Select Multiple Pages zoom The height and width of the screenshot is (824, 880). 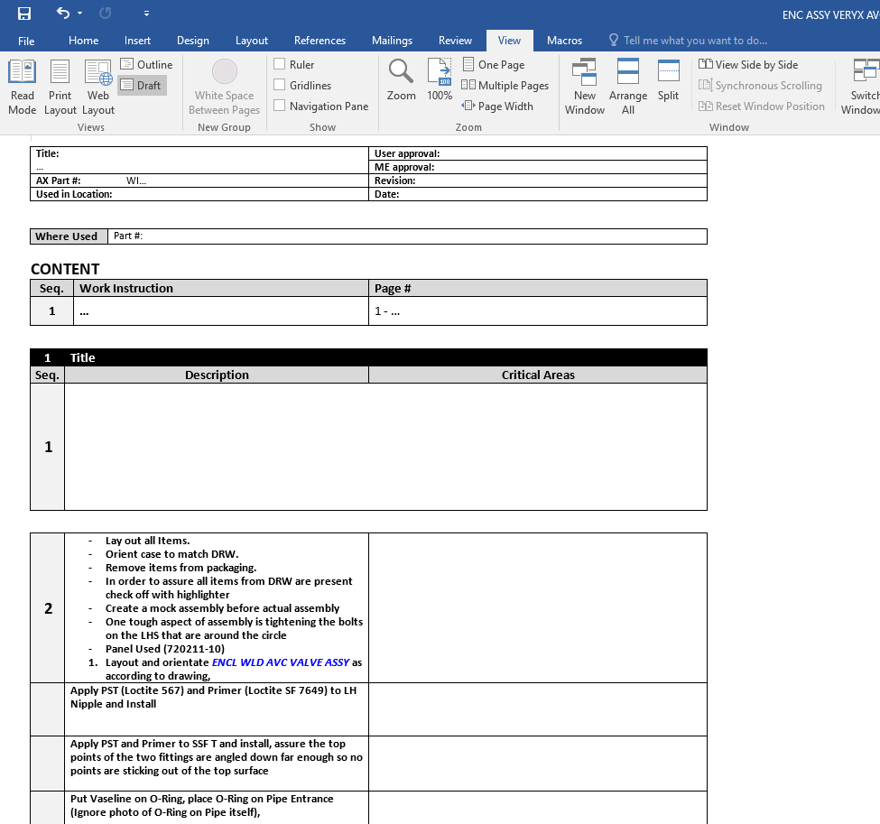pos(505,86)
